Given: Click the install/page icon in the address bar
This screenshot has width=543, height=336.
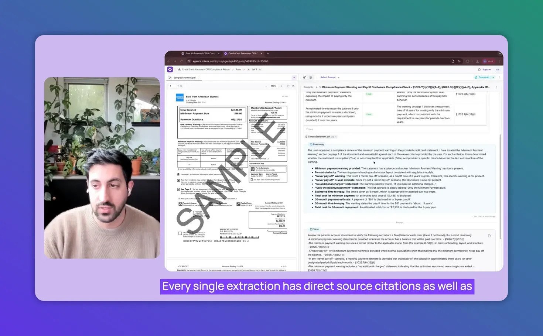Looking at the screenshot, I should pos(453,61).
